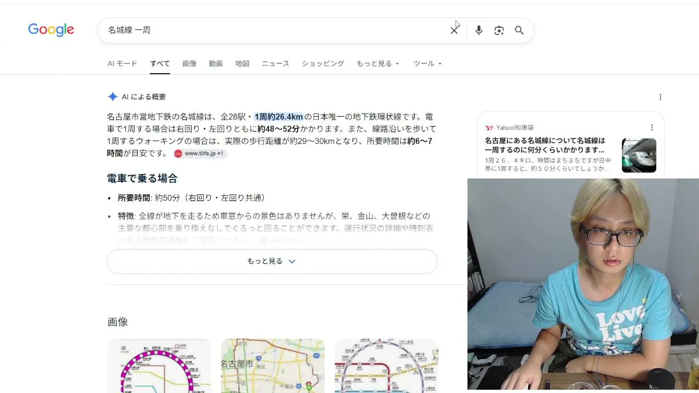Open the www.tlife.jp +1 source chip
699x393 pixels.
[200, 154]
